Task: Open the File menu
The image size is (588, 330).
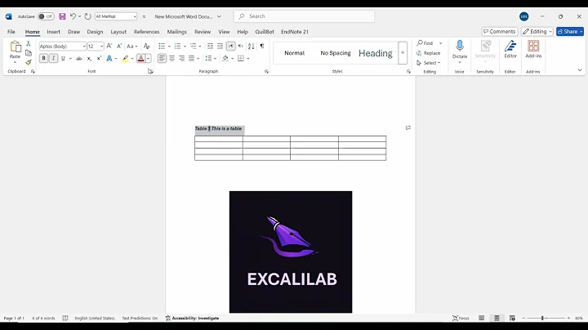Action: tap(11, 32)
